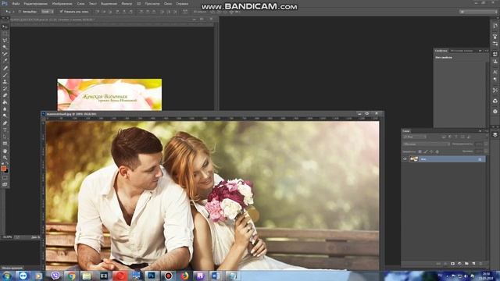Select the Brush tool
The image size is (500, 281).
pos(5,75)
